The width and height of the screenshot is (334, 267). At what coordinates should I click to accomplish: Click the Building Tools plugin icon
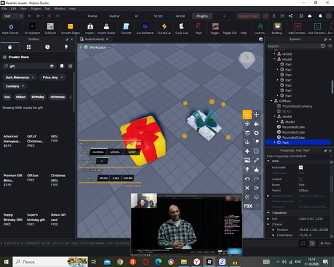[x=277, y=29]
